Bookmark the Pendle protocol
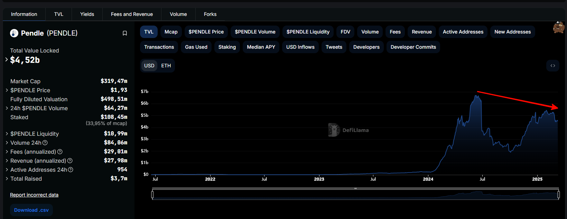Image resolution: width=567 pixels, height=219 pixels. (125, 33)
